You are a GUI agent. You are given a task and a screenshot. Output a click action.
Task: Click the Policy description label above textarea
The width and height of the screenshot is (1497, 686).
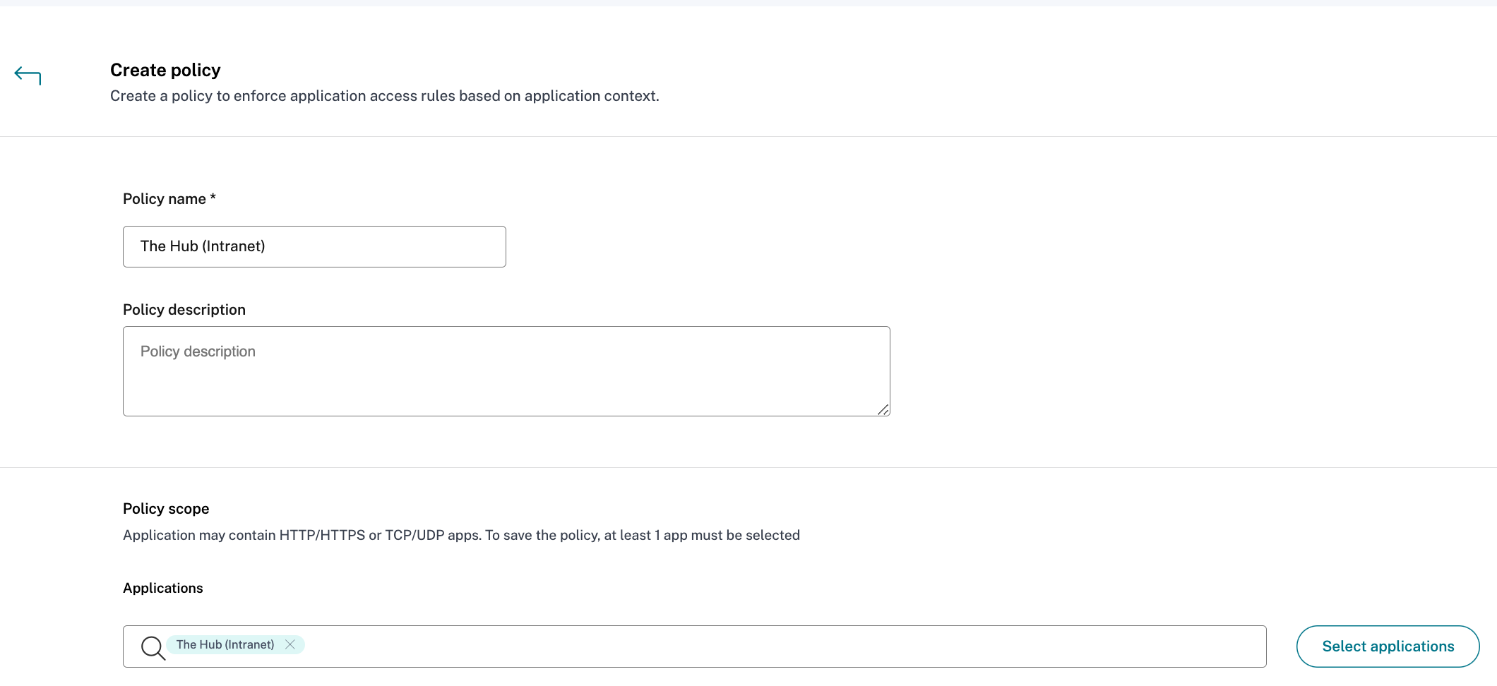(x=184, y=310)
